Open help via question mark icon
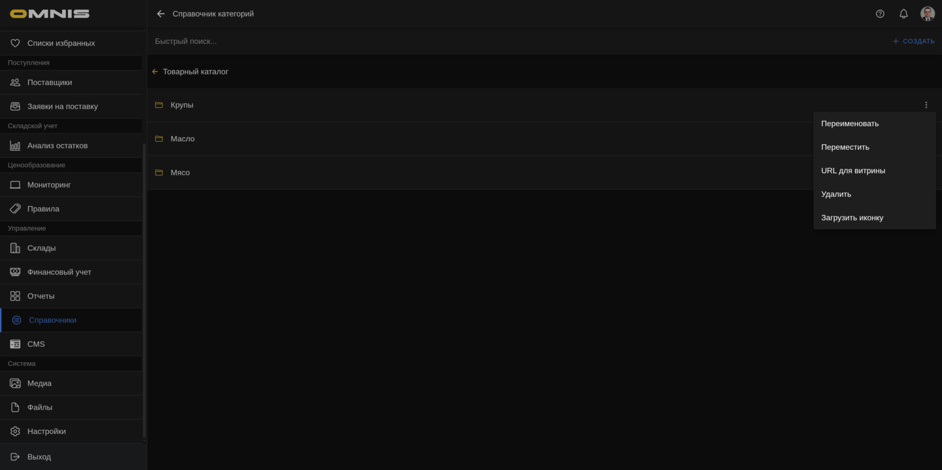942x470 pixels. (x=880, y=14)
